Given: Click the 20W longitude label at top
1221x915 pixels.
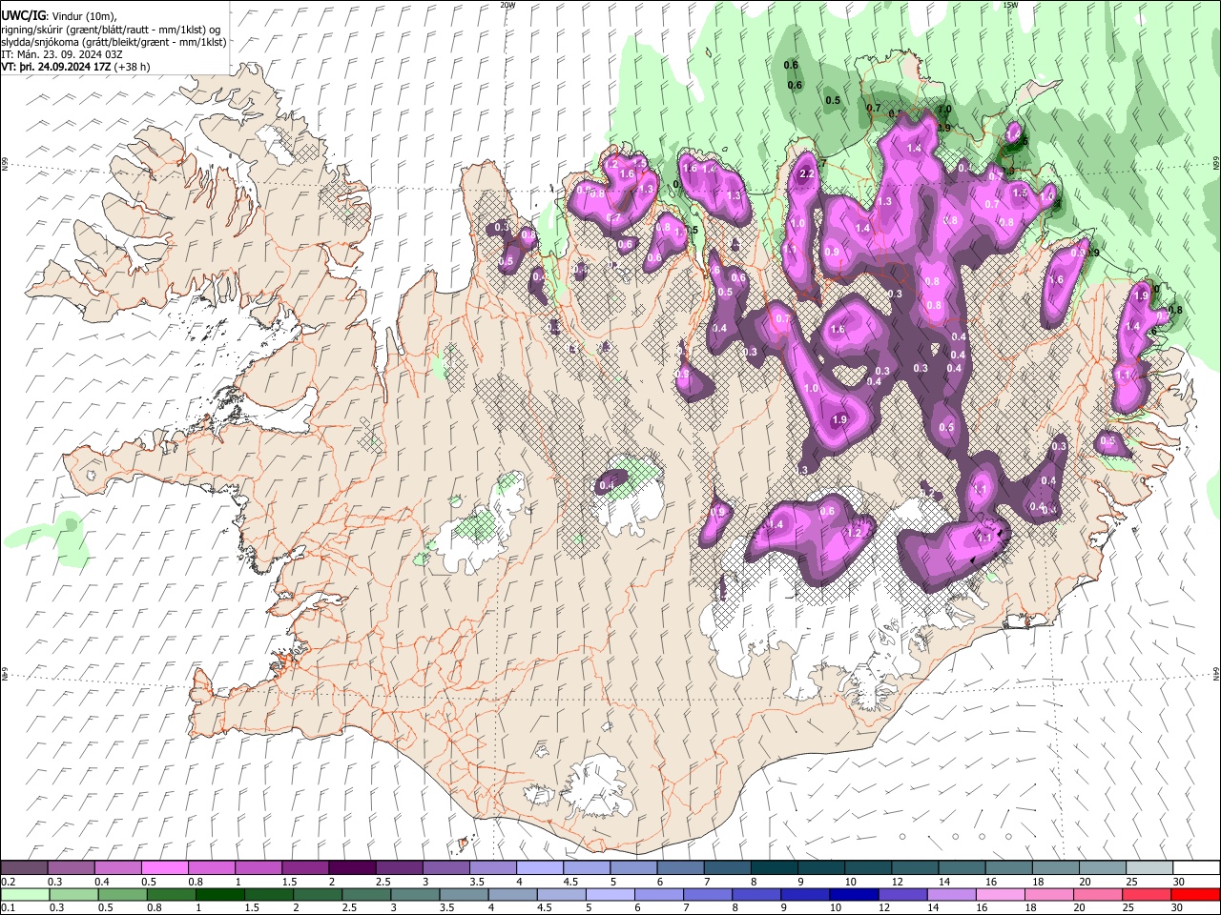Looking at the screenshot, I should (x=507, y=5).
